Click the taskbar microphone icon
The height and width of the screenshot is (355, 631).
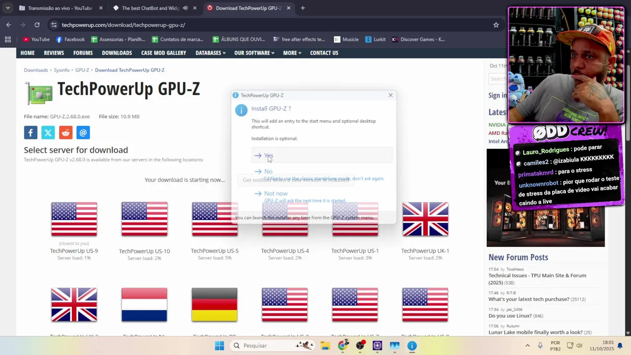[x=540, y=346]
